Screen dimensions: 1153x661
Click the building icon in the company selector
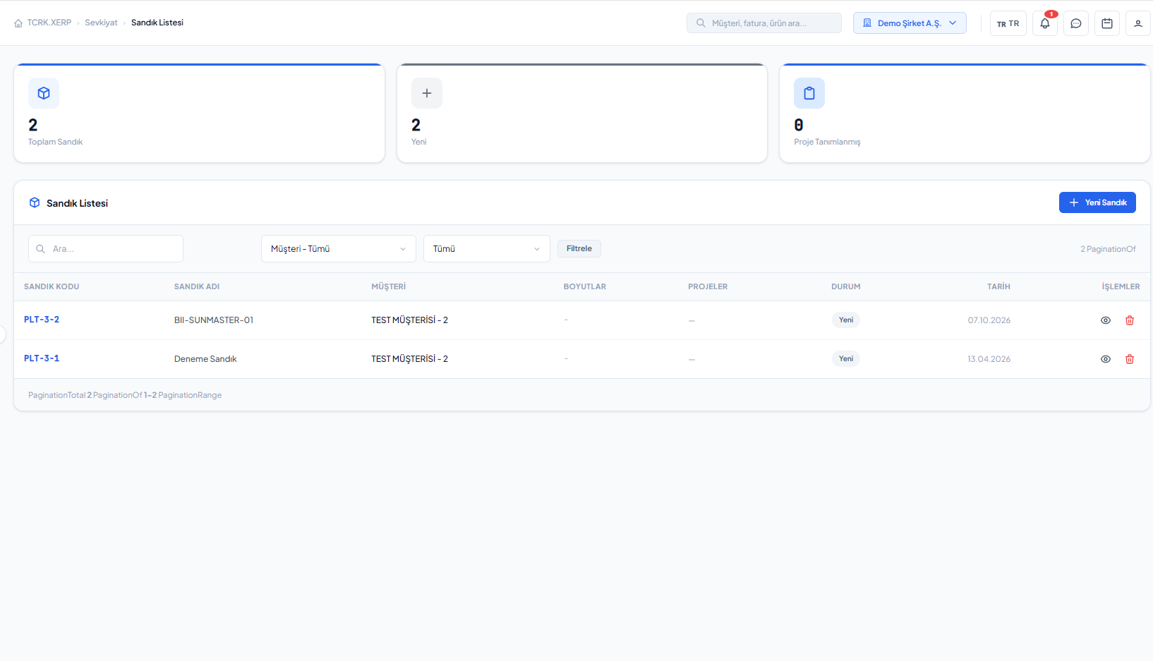(867, 23)
